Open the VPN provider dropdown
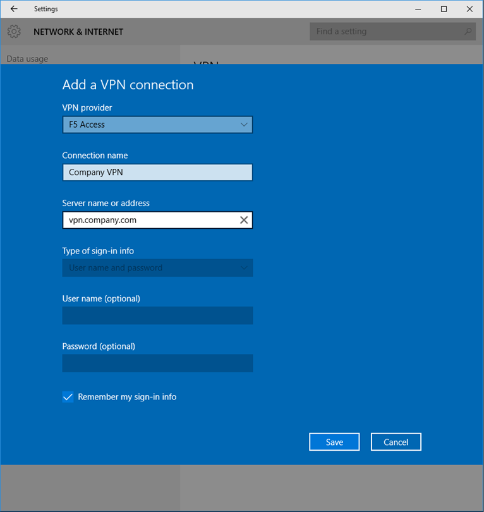Viewport: 484px width, 512px height. [157, 125]
